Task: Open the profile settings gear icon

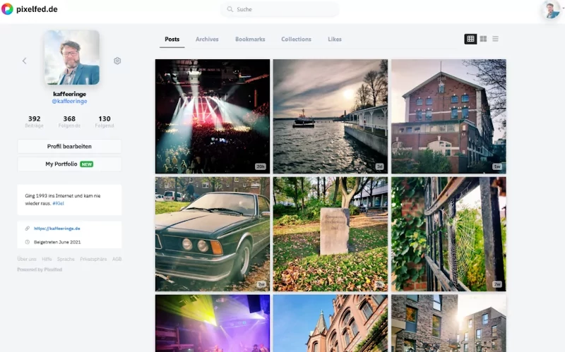Action: pyautogui.click(x=117, y=61)
